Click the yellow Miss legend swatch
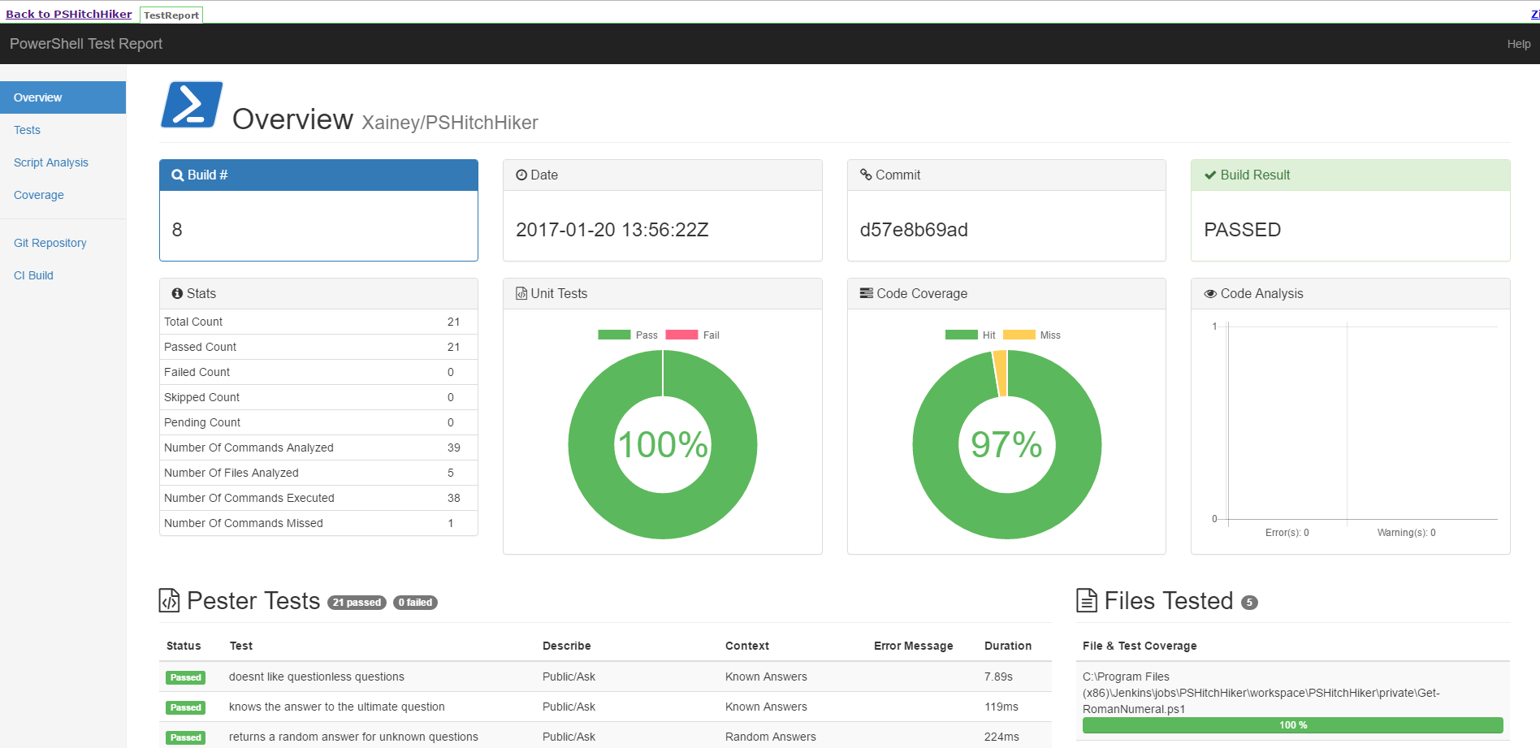This screenshot has width=1540, height=748. tap(1019, 335)
